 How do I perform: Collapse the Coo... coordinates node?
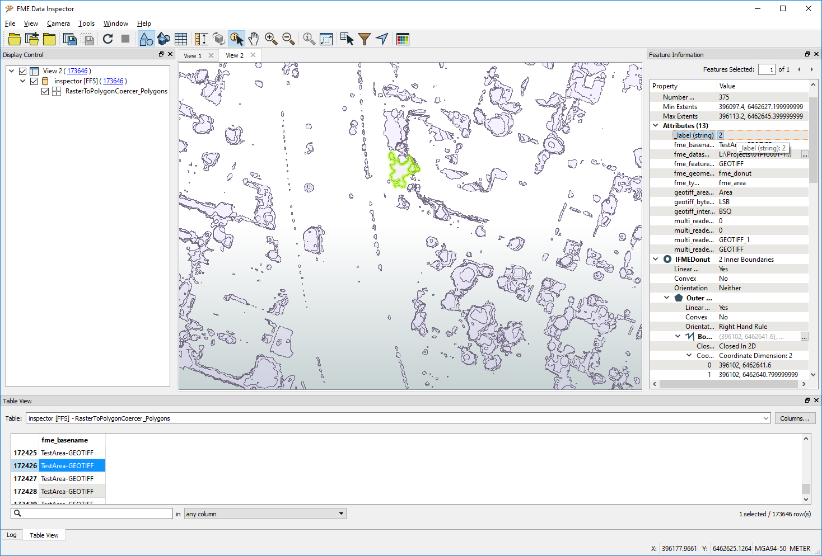pos(689,355)
